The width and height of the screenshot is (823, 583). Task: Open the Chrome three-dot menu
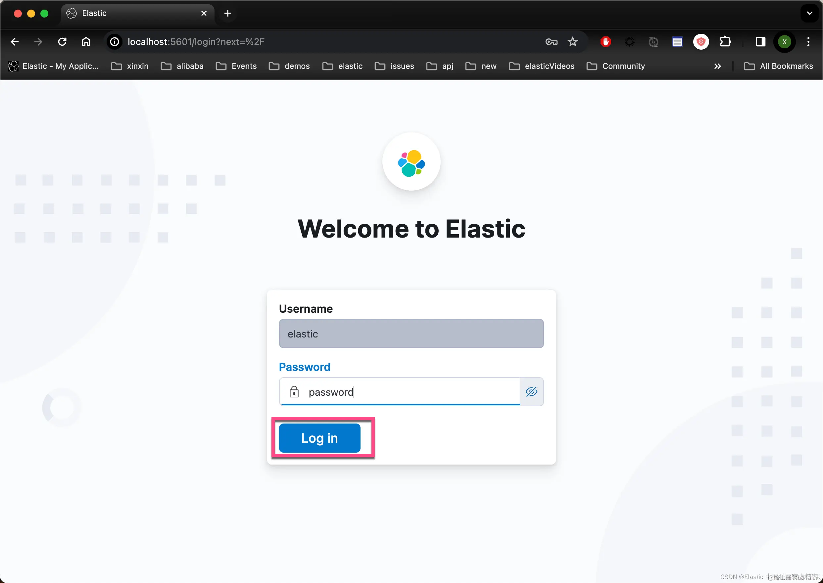[x=808, y=42]
